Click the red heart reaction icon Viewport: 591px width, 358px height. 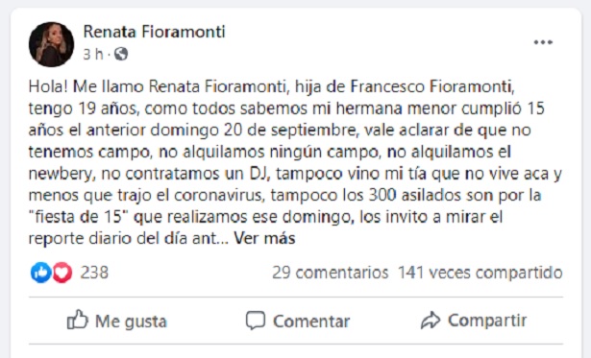(x=62, y=273)
